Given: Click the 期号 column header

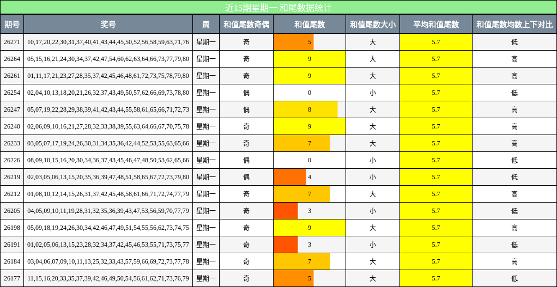Looking at the screenshot, I should (12, 24).
